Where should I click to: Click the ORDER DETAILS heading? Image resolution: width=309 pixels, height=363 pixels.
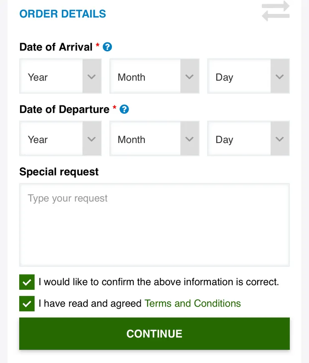pyautogui.click(x=63, y=14)
